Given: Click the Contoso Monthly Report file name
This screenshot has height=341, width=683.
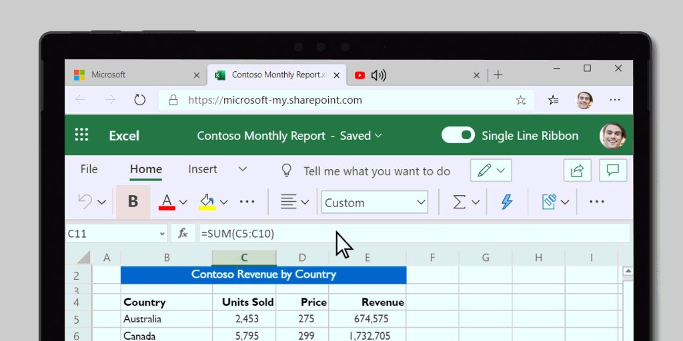Looking at the screenshot, I should [261, 136].
